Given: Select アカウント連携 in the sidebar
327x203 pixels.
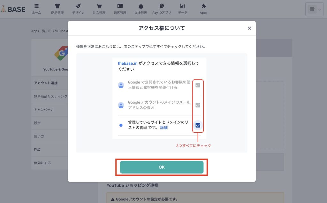Looking at the screenshot, I should tap(49, 83).
